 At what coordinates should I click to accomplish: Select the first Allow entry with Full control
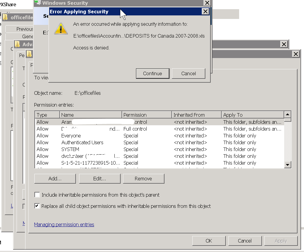(x=159, y=122)
